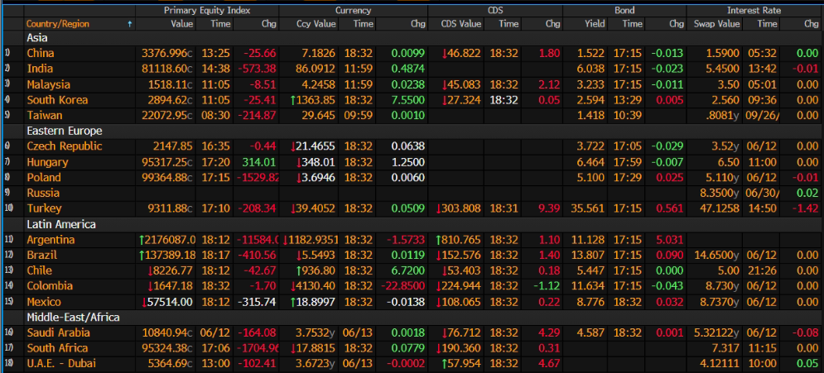Open the Hungary row link

47,162
